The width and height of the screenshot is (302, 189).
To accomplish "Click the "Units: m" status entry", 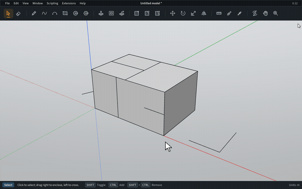I will click(x=294, y=185).
